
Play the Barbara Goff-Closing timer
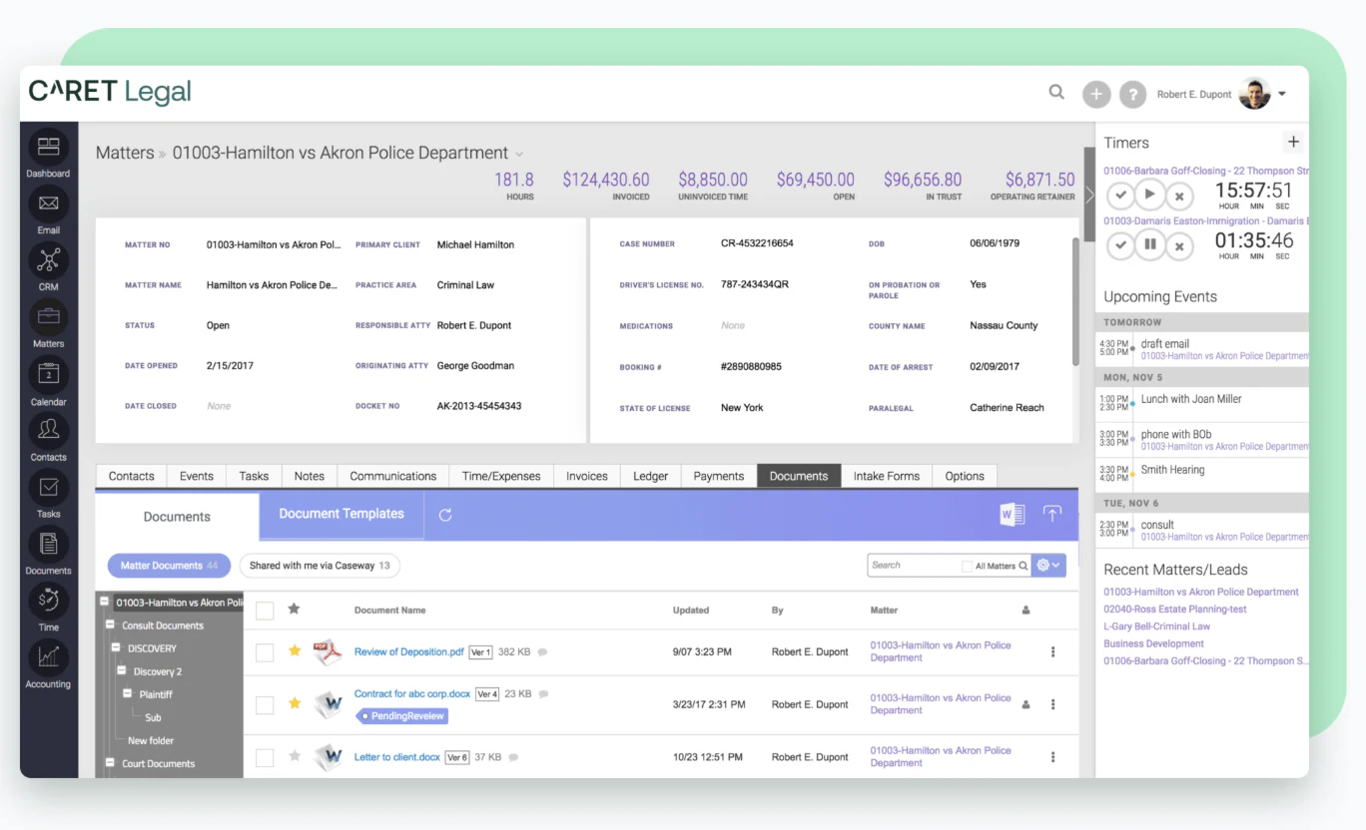(1150, 194)
